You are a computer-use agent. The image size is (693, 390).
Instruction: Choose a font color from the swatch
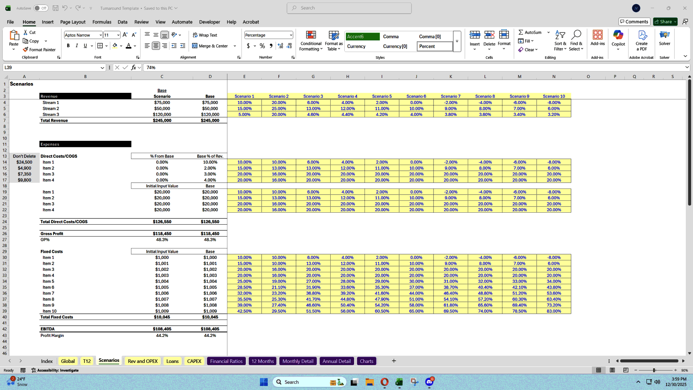pyautogui.click(x=128, y=46)
